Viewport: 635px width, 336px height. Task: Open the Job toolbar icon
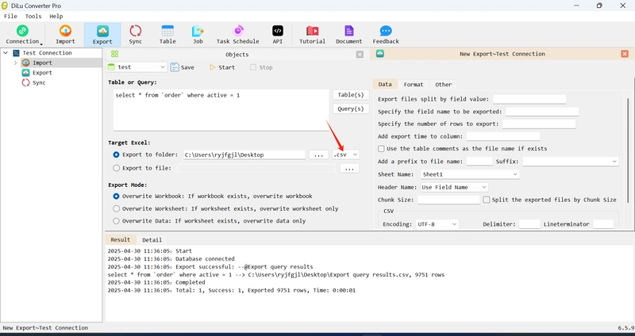click(x=198, y=34)
